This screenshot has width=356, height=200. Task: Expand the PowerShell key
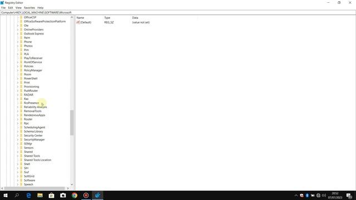18,78
